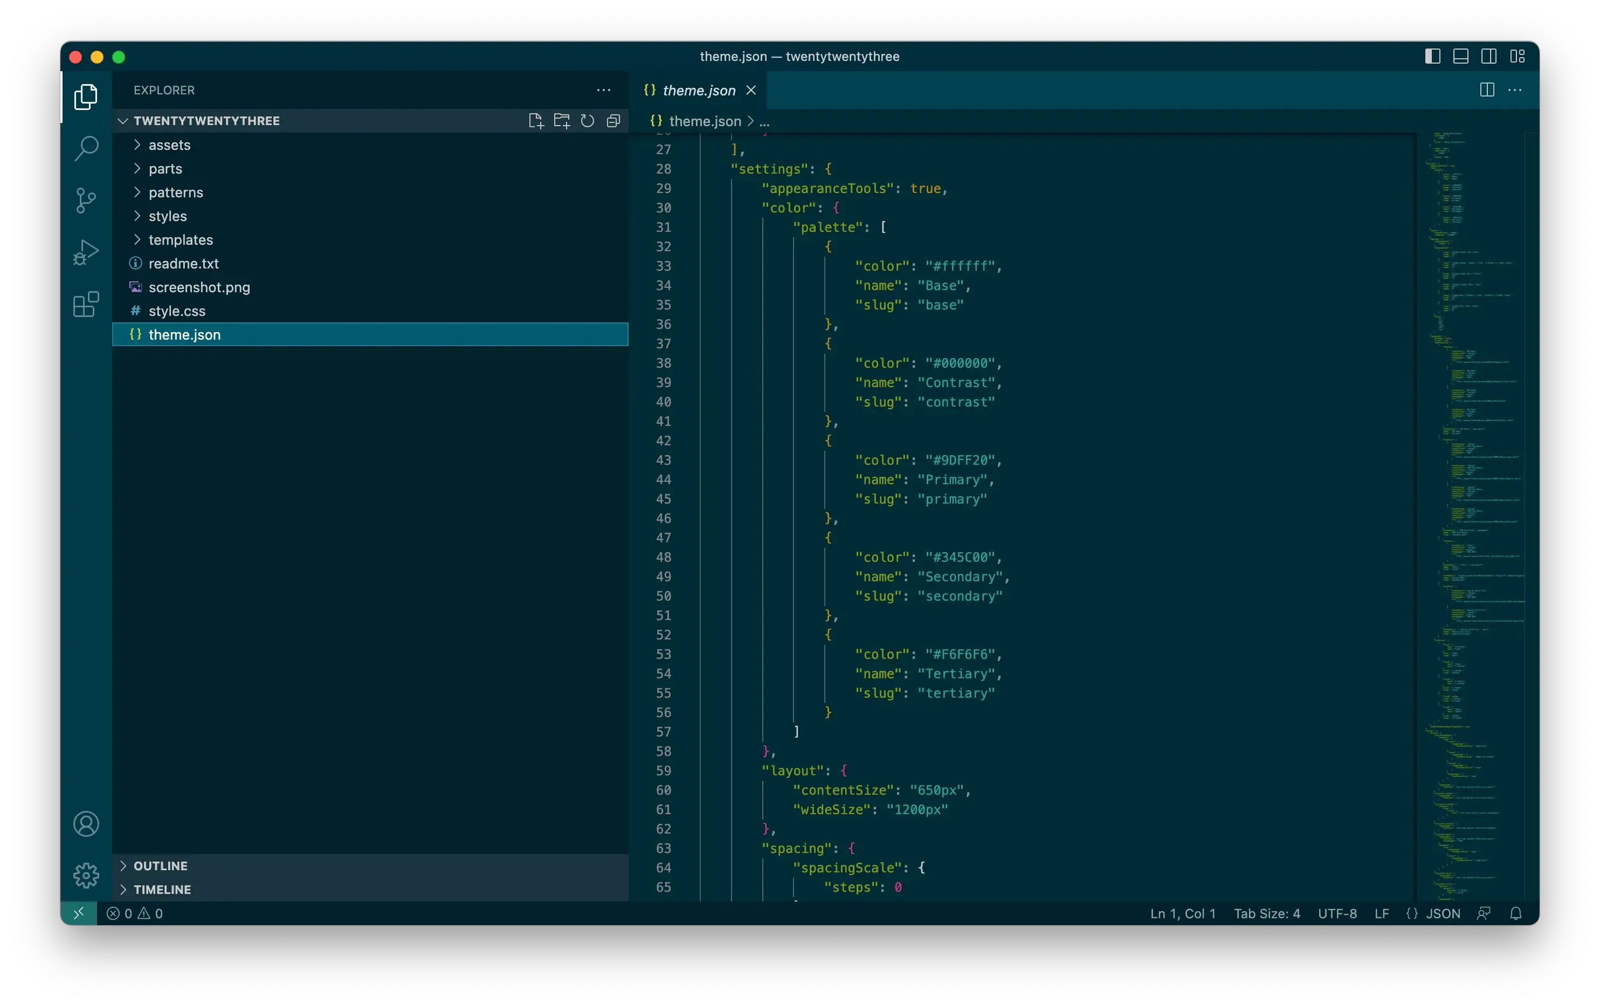Open the Manage settings gear

point(86,876)
